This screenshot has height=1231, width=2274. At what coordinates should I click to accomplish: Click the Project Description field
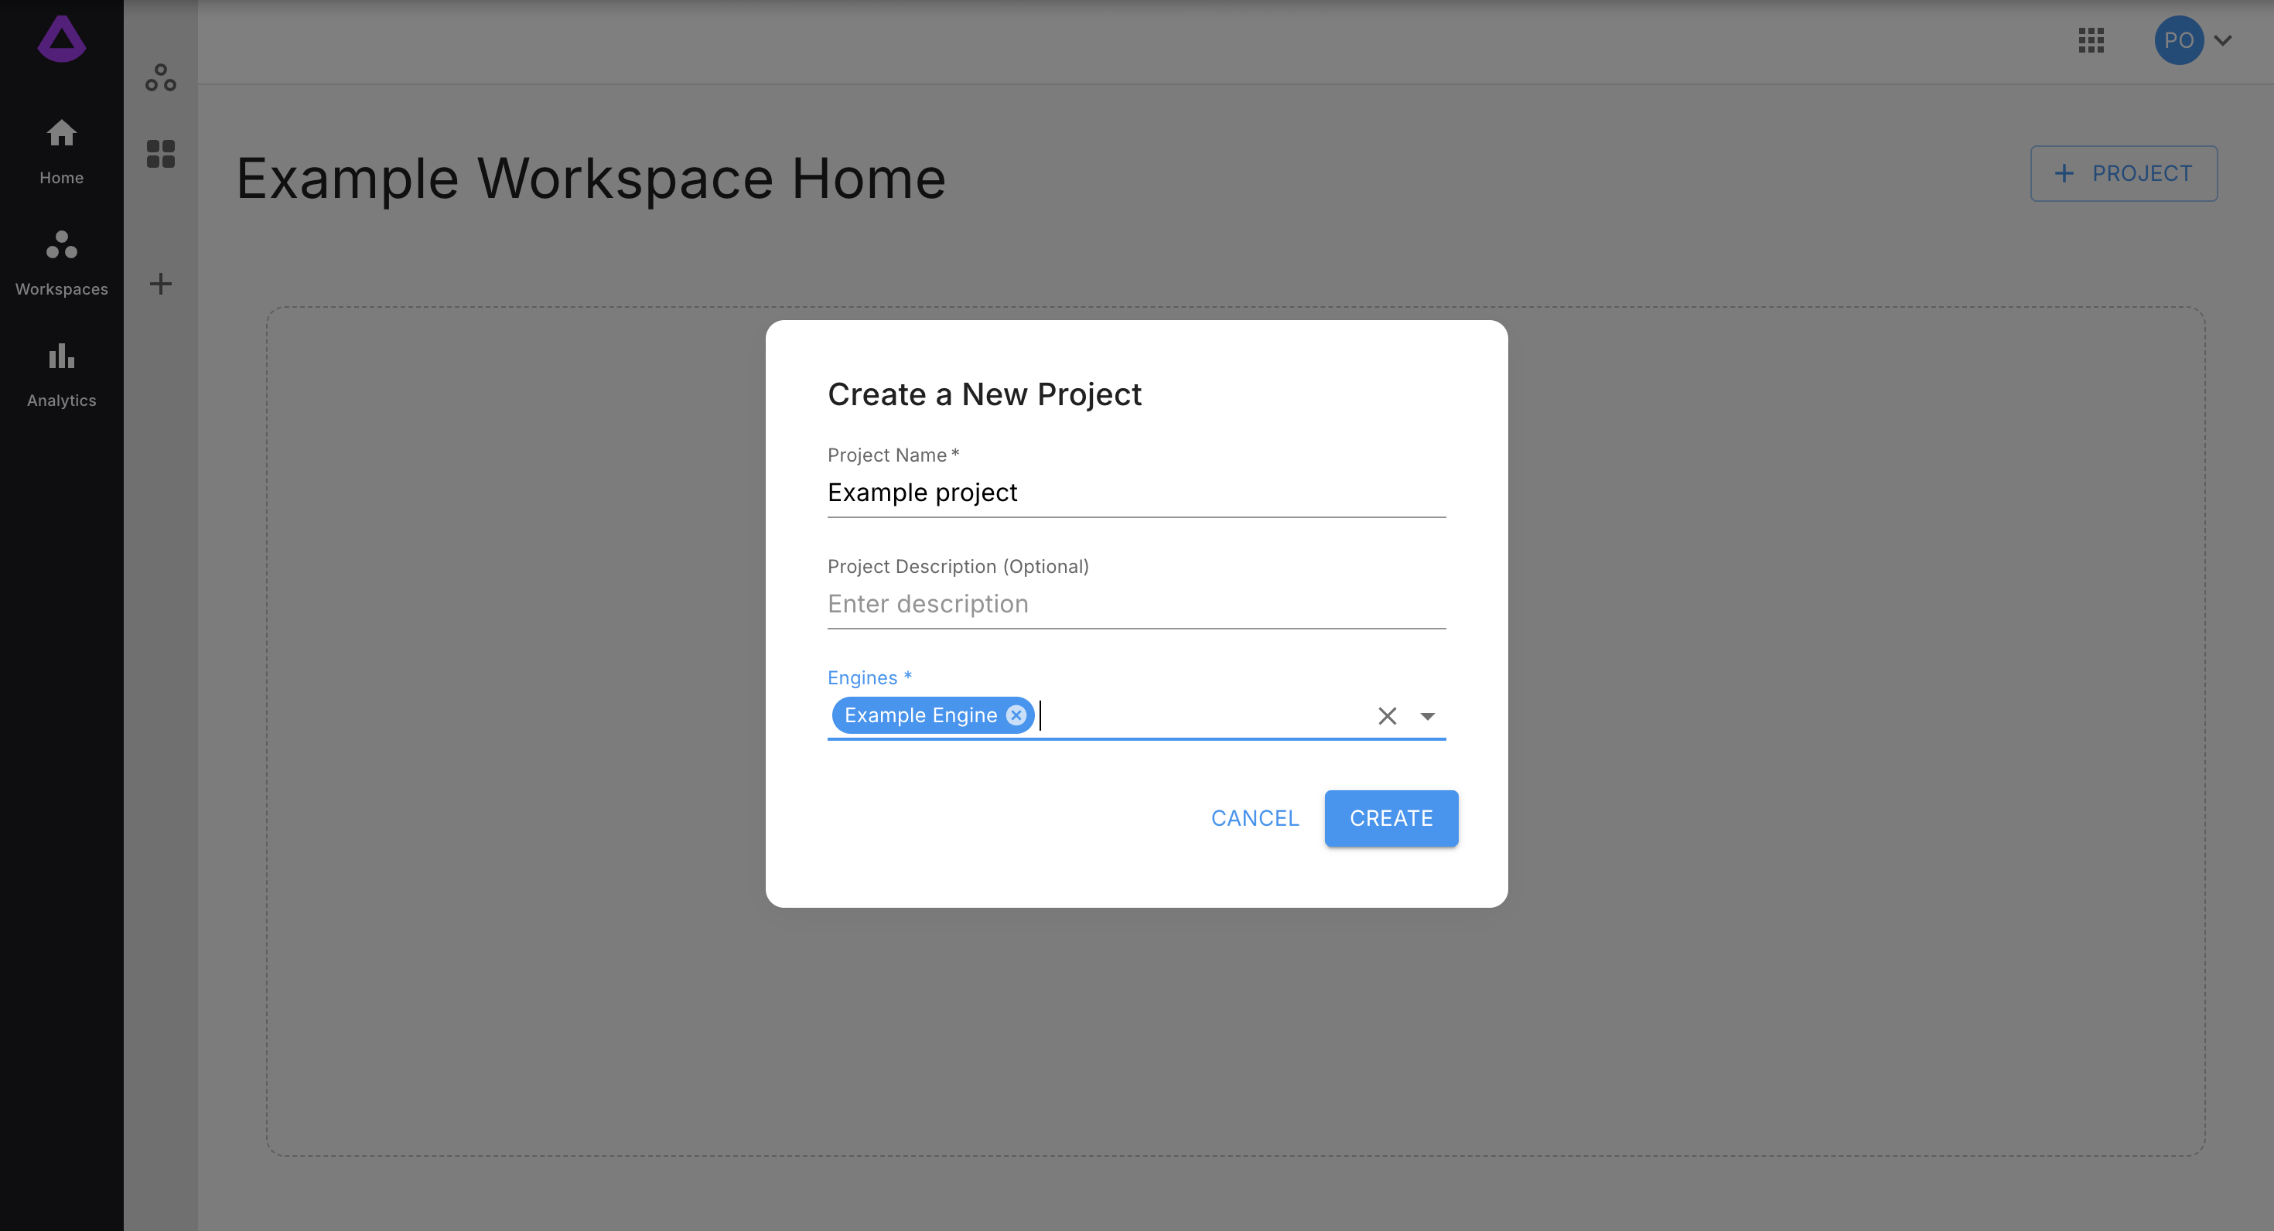point(1136,604)
